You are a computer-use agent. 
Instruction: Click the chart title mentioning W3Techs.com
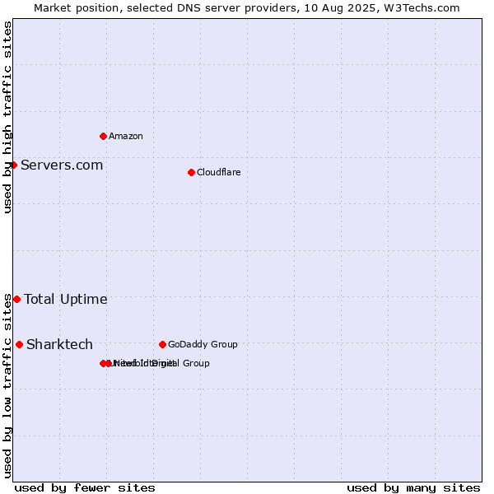(247, 8)
